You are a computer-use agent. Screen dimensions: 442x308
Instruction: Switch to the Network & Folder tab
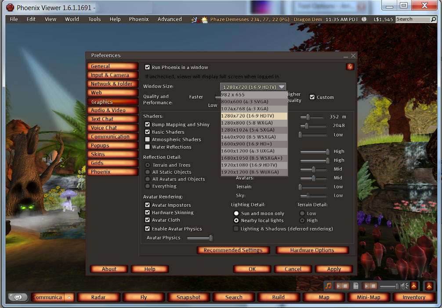click(x=113, y=84)
